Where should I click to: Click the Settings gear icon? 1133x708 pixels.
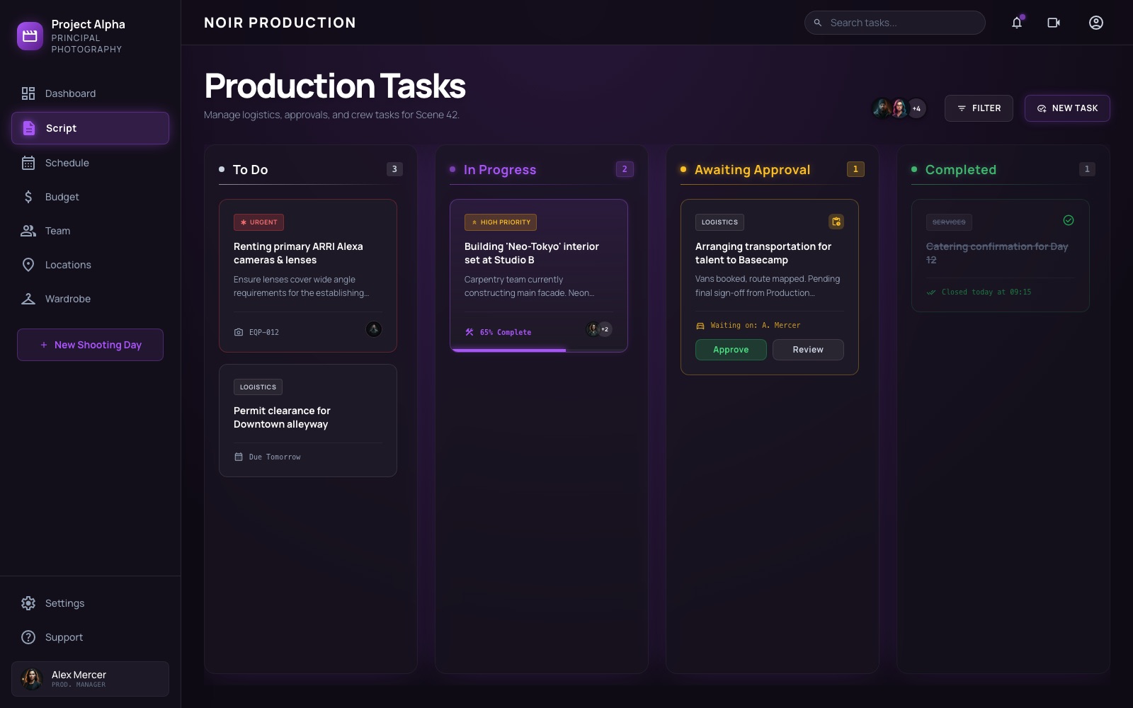pos(28,603)
